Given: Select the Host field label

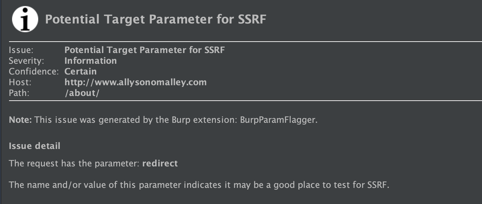Looking at the screenshot, I should [19, 82].
